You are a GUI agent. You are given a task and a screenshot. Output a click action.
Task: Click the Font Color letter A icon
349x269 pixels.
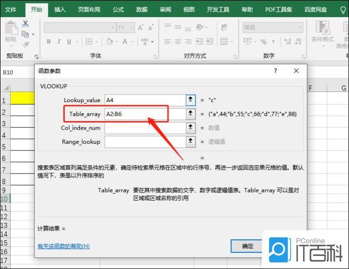[125, 42]
